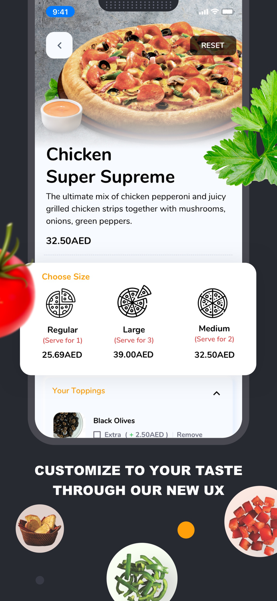Tap the orange circle decoration below the phone
This screenshot has height=601, width=277.
click(186, 530)
